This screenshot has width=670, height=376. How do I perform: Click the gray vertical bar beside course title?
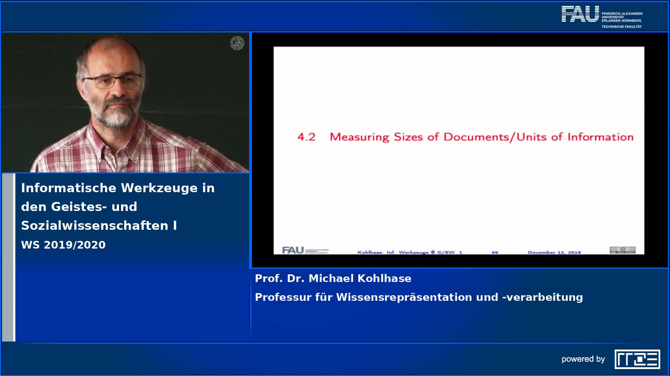pyautogui.click(x=8, y=257)
